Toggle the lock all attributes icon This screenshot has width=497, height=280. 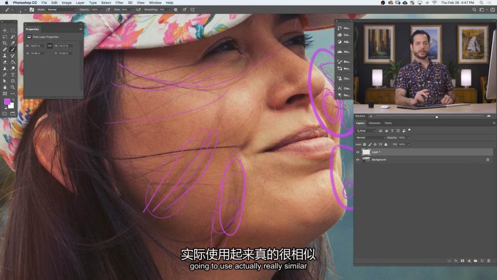(386, 144)
